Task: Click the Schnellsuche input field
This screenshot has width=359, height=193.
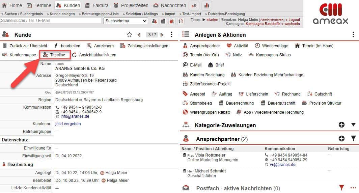Action: coord(51,21)
